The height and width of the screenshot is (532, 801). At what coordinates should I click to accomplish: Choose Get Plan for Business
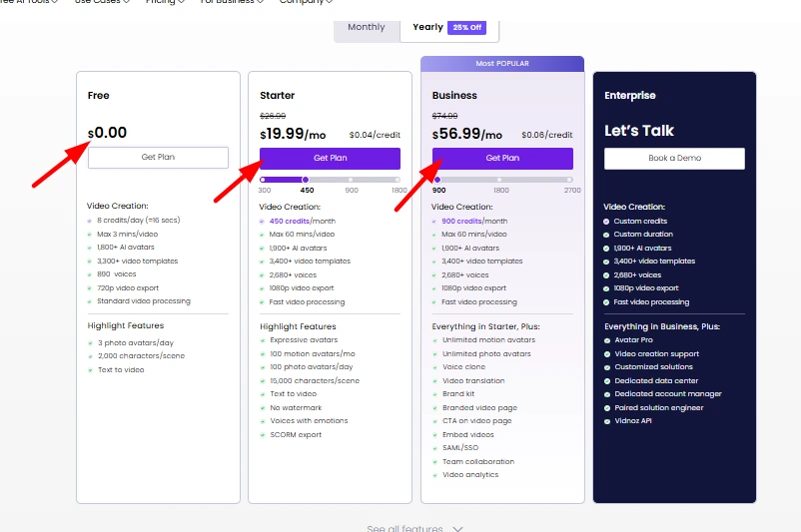[x=502, y=159]
